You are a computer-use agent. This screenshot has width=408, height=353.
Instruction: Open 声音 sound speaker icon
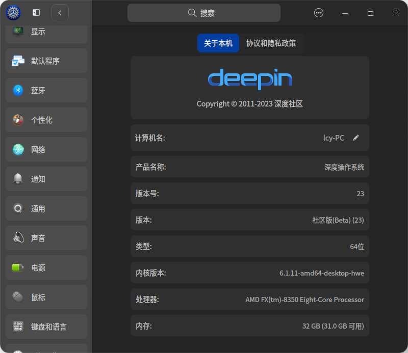(x=18, y=238)
